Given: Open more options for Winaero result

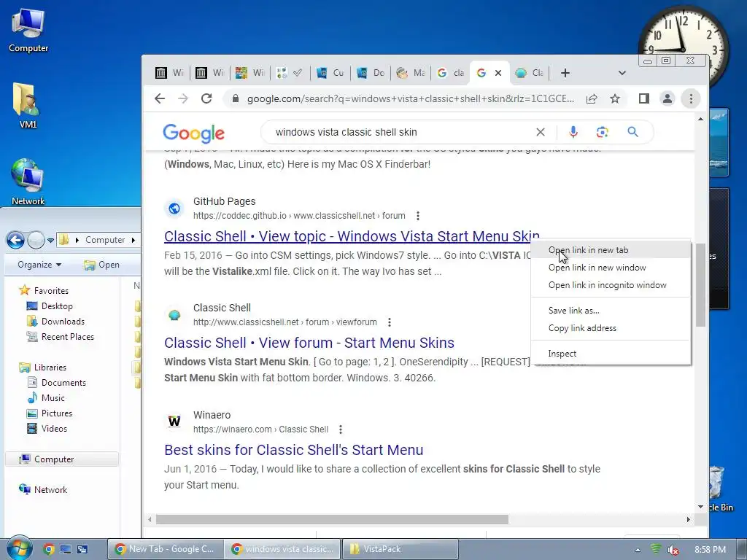Looking at the screenshot, I should tap(340, 429).
